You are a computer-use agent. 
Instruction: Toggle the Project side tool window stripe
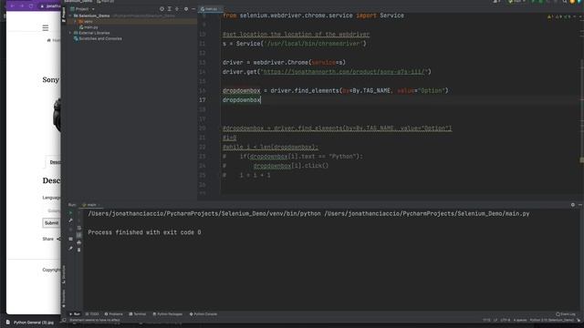pos(64,15)
